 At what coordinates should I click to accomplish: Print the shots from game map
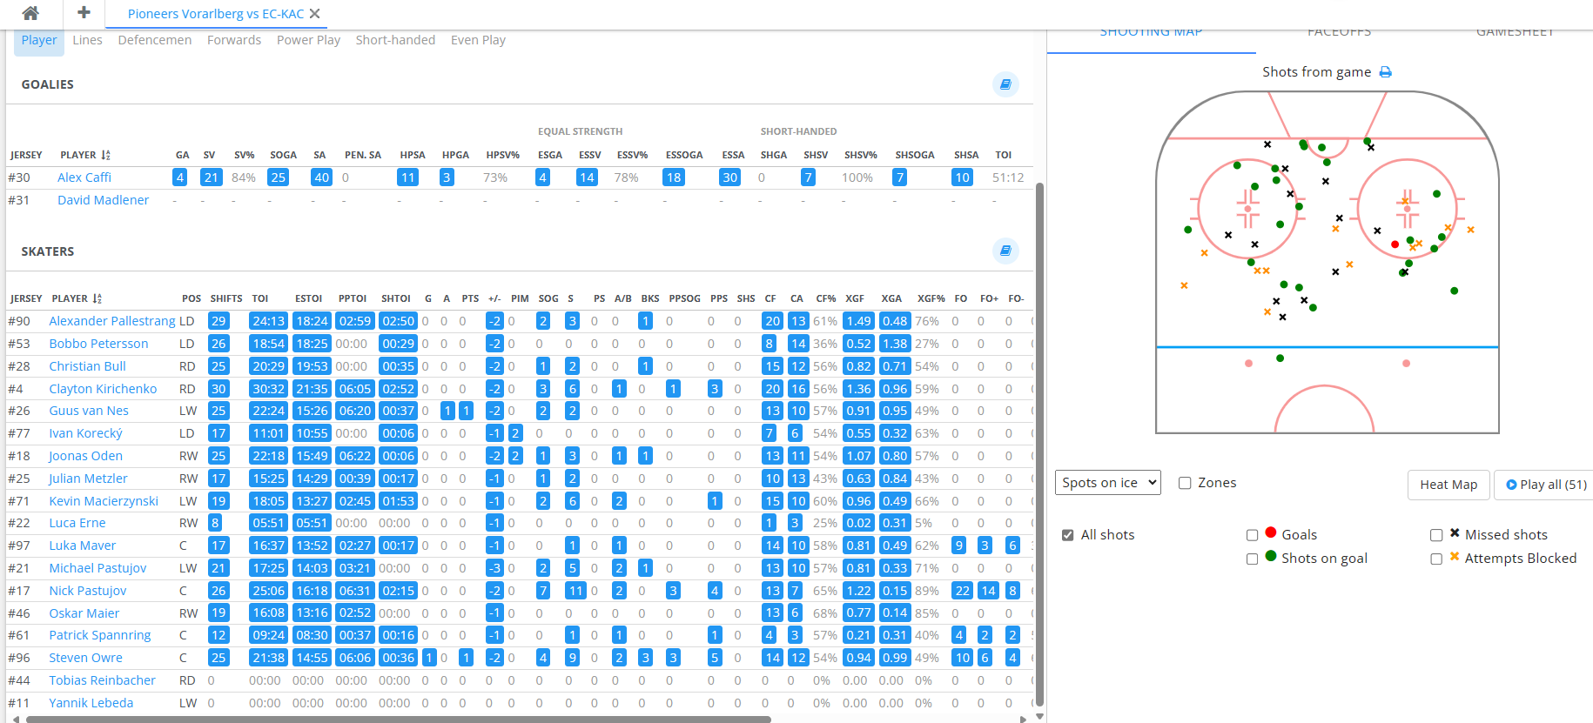[1386, 72]
